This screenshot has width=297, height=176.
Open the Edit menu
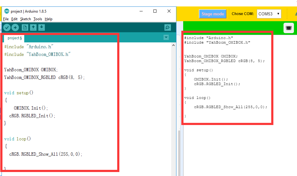click(x=14, y=19)
